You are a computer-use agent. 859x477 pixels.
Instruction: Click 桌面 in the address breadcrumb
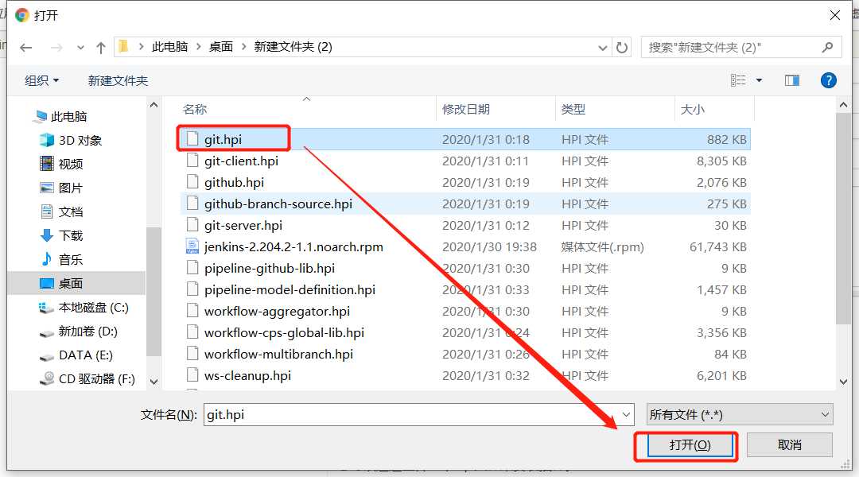[221, 47]
